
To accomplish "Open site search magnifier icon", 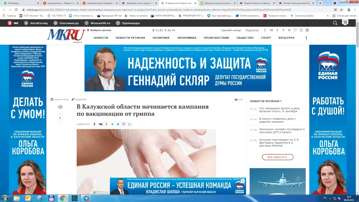I will [335, 23].
